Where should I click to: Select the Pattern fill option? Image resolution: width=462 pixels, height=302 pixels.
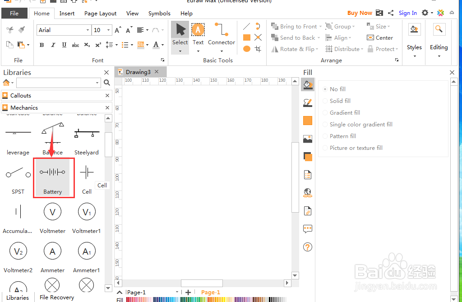pyautogui.click(x=339, y=136)
